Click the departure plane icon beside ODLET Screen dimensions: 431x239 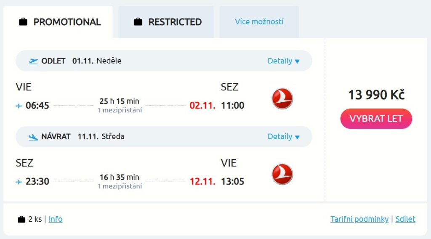(x=33, y=61)
